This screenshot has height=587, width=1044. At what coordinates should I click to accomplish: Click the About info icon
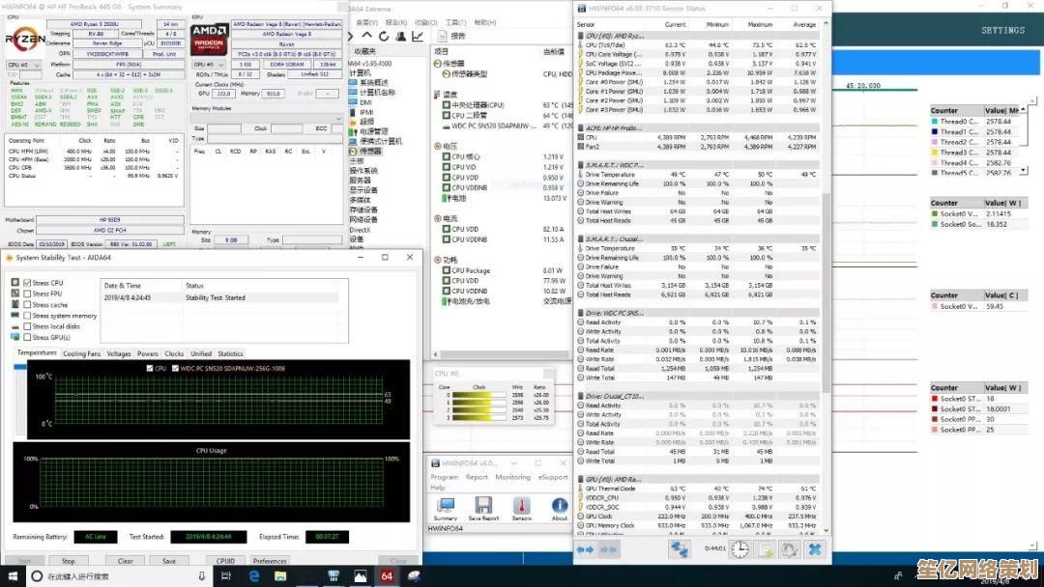(x=560, y=506)
